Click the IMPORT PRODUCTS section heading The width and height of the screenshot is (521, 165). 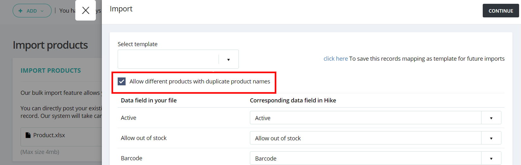click(x=51, y=70)
